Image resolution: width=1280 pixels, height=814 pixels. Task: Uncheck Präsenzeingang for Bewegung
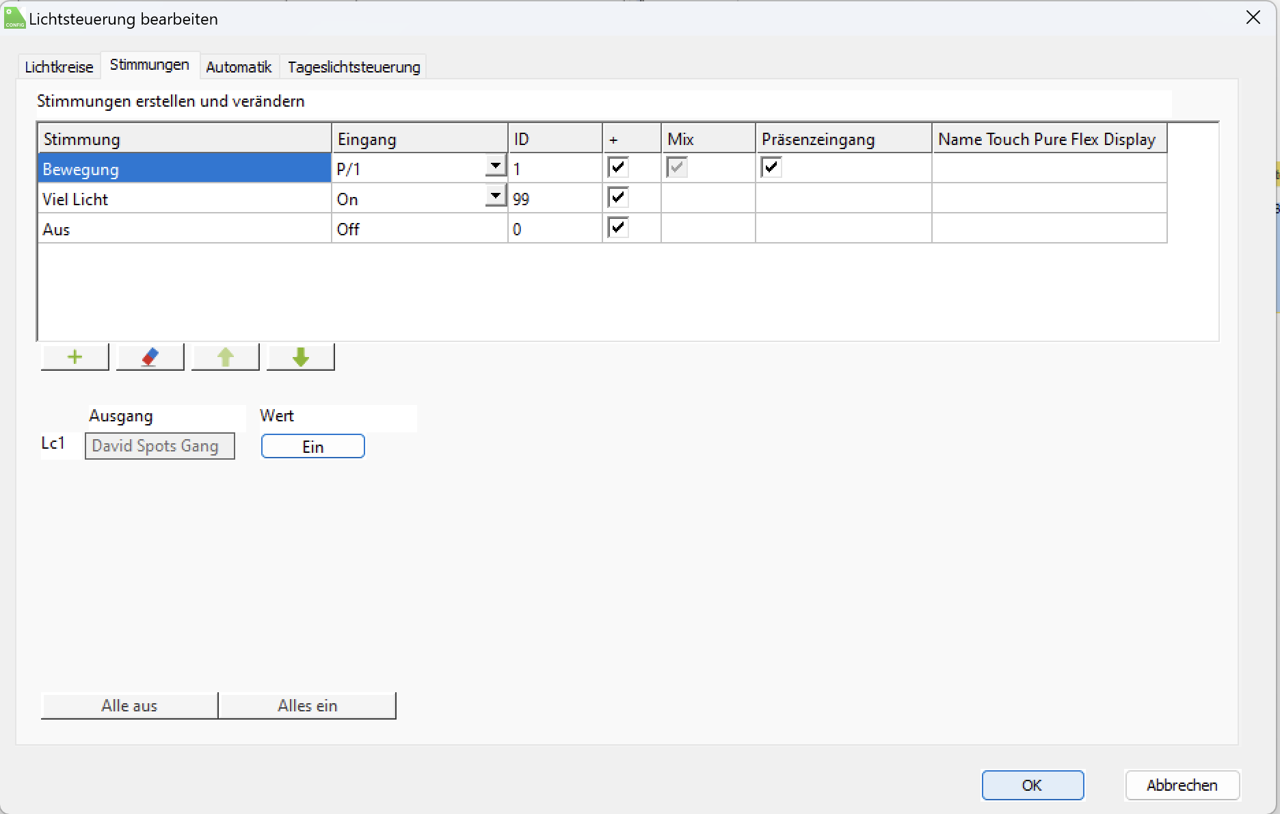tap(771, 168)
